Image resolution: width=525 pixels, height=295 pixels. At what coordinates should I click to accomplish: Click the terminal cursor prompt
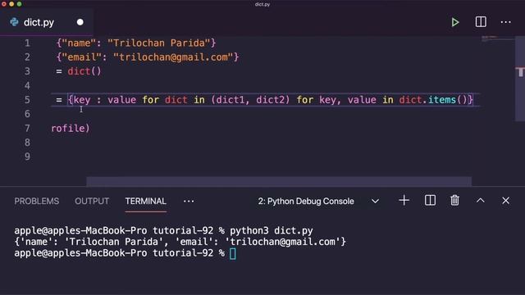pos(233,253)
